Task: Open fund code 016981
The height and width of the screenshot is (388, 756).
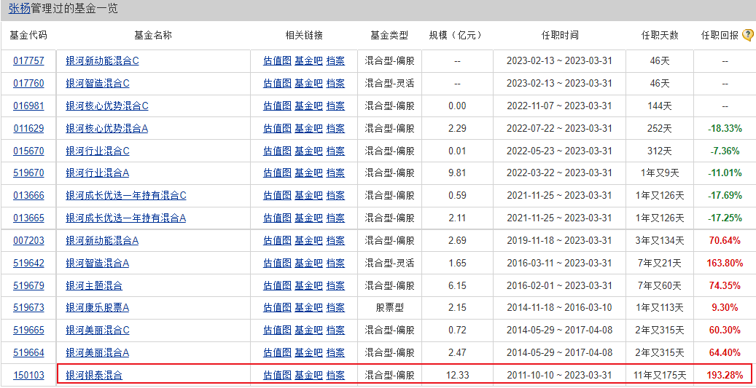Action: 28,106
